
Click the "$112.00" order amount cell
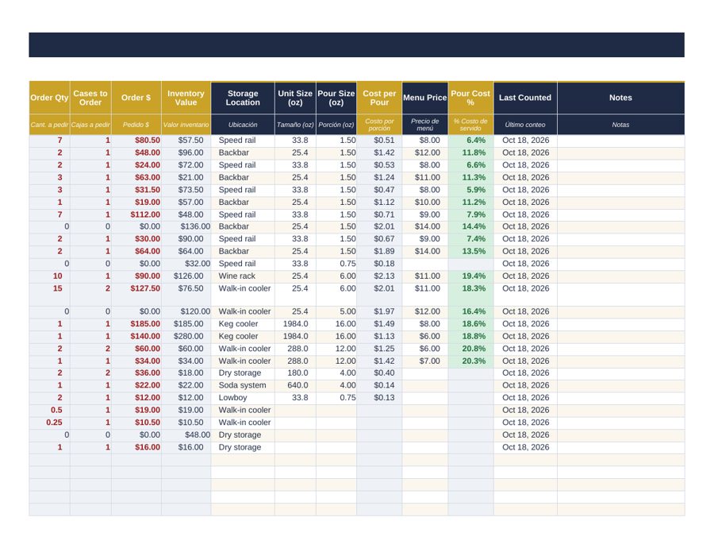coord(136,214)
